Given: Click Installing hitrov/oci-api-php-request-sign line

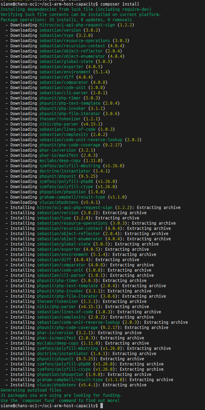Looking at the screenshot, I should pos(93,208).
